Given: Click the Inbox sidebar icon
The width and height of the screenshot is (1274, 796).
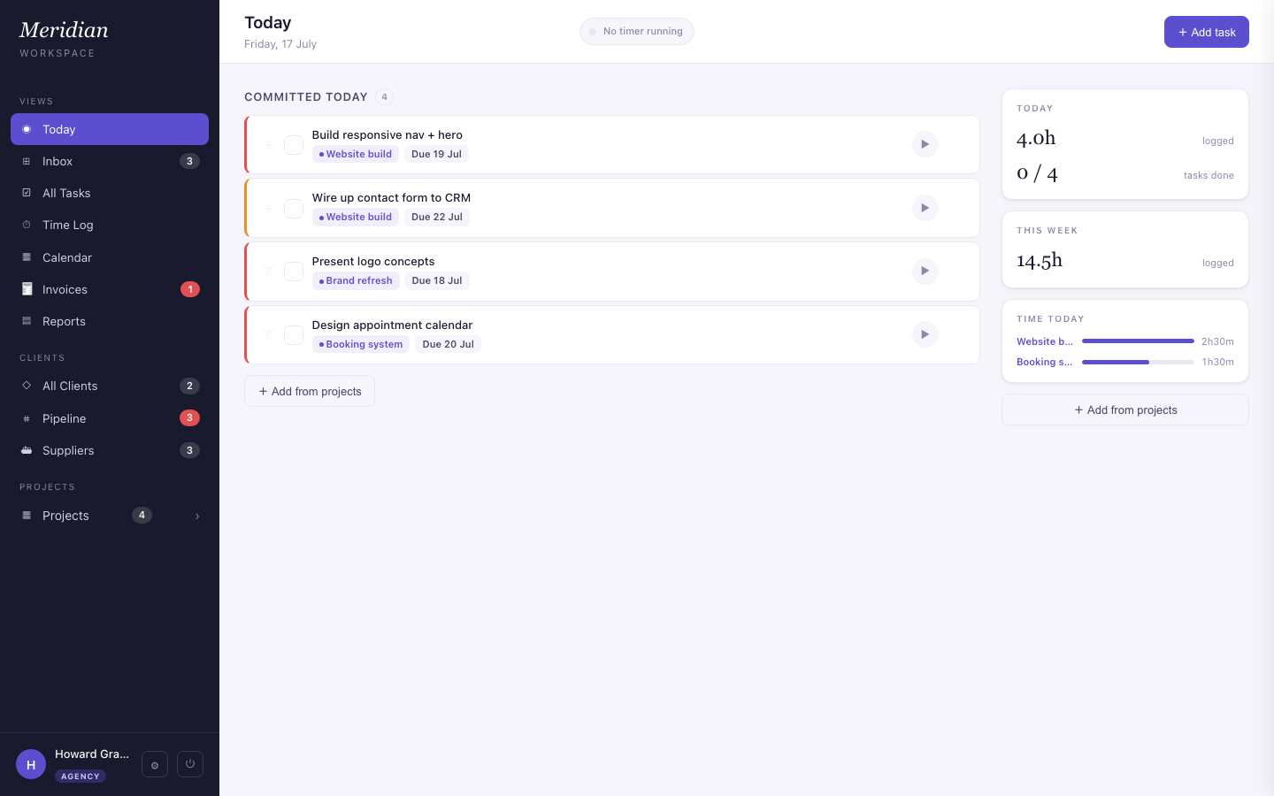Looking at the screenshot, I should (27, 161).
